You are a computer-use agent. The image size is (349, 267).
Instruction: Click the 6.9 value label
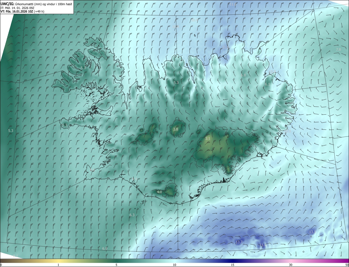105,248
